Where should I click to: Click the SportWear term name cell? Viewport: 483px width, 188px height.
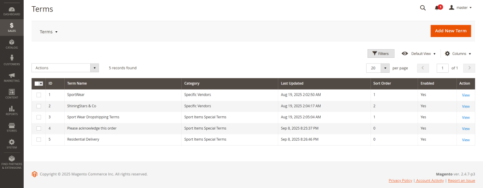(123, 95)
